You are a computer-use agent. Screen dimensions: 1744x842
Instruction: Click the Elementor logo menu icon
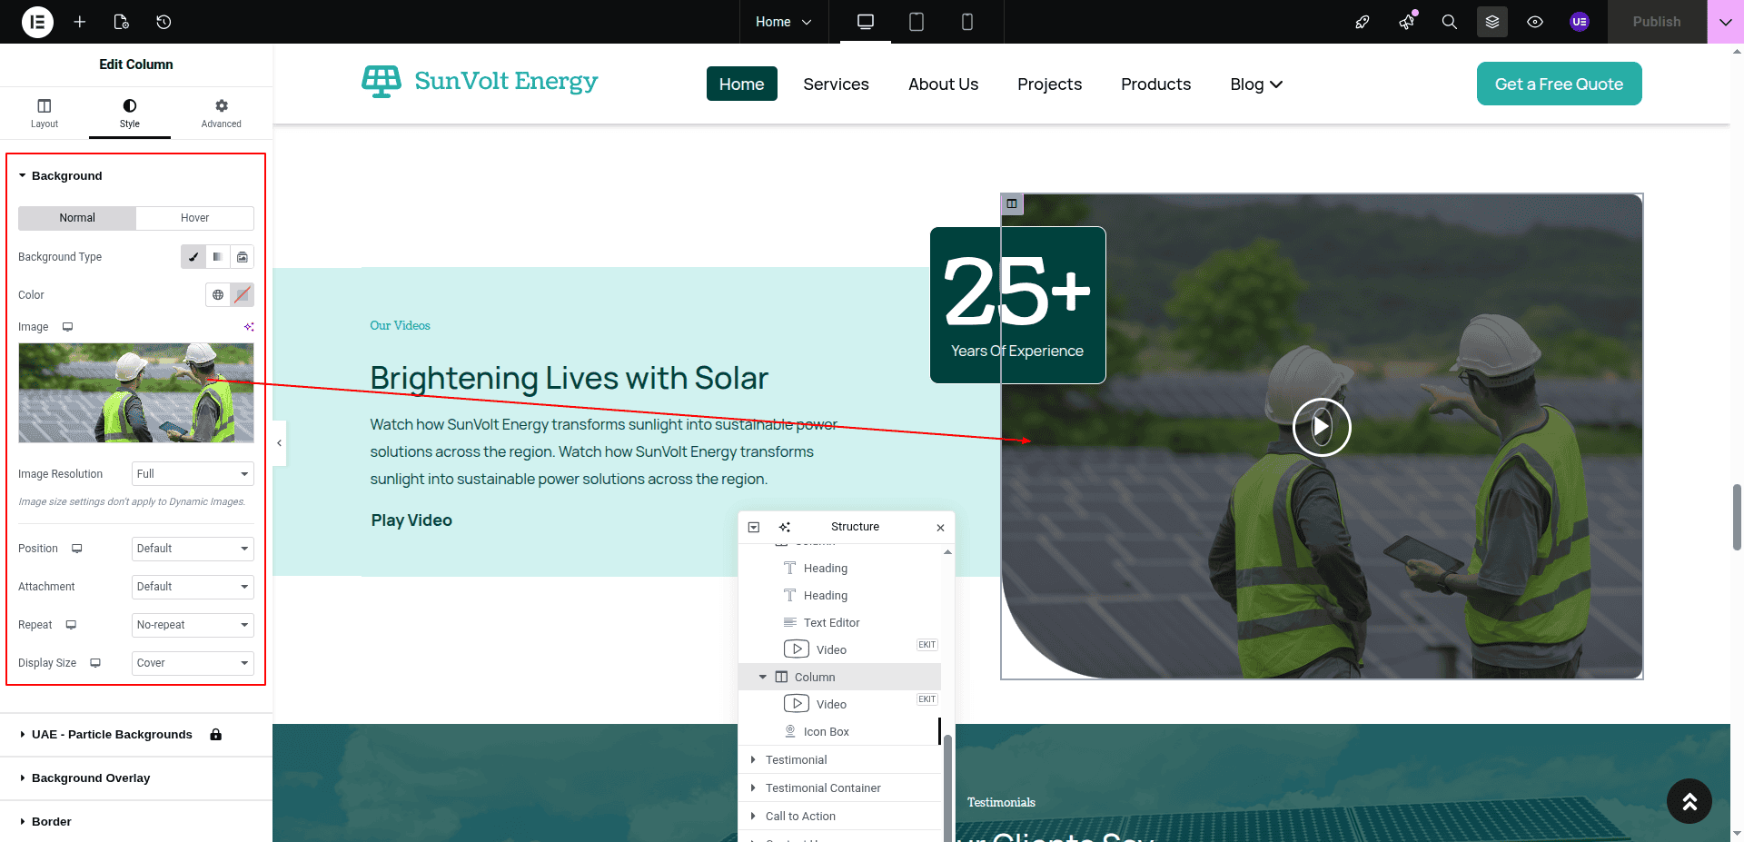[37, 22]
